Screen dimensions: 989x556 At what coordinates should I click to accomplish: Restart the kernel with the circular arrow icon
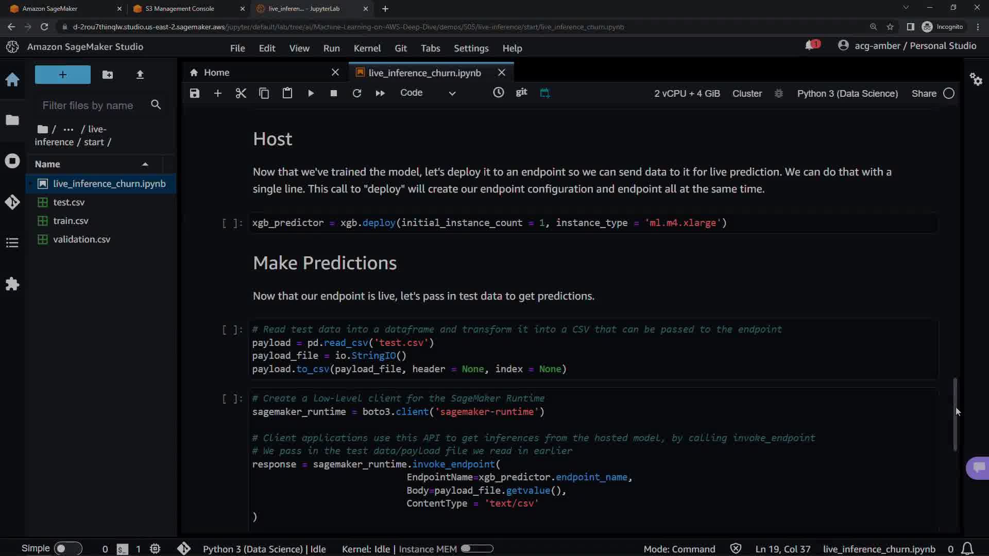click(x=356, y=93)
